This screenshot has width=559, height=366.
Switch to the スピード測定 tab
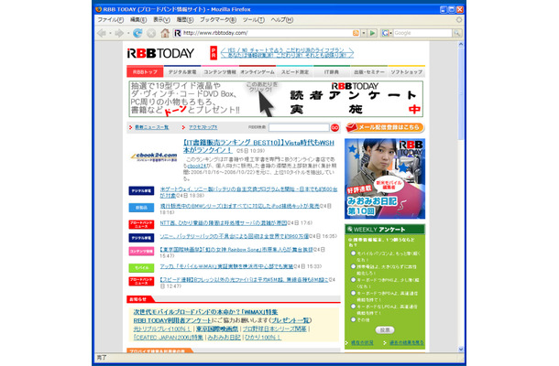[295, 71]
